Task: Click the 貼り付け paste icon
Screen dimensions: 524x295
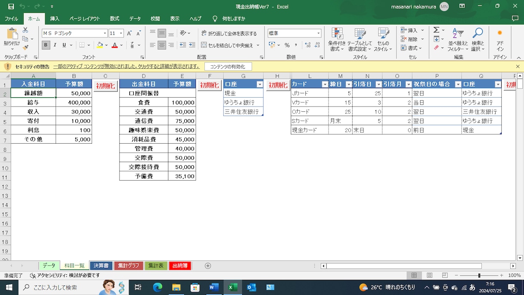Action: (x=12, y=34)
